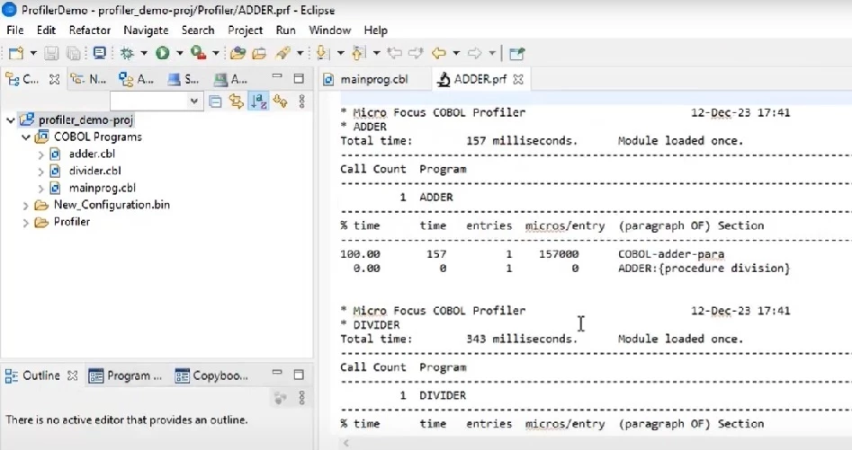Image resolution: width=852 pixels, height=450 pixels.
Task: Click the New wizard toolbar icon
Action: point(16,53)
